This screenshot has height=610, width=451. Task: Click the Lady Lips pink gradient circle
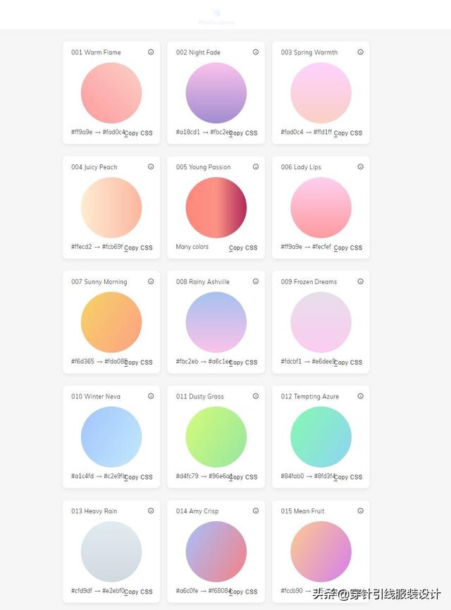point(321,208)
